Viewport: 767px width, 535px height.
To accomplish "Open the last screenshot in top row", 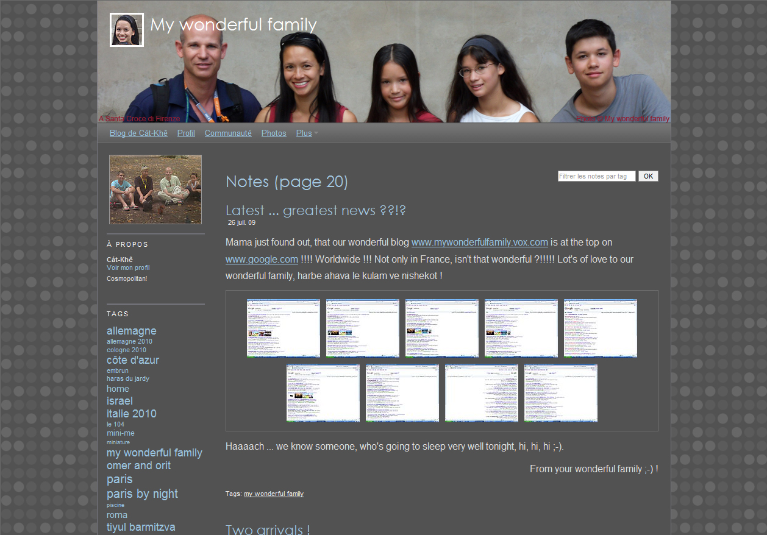I will pyautogui.click(x=600, y=328).
